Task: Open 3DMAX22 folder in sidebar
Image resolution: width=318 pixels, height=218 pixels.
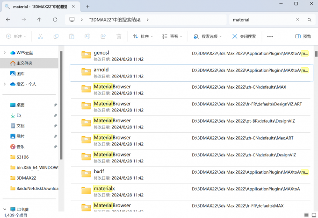Action: (x=23, y=178)
